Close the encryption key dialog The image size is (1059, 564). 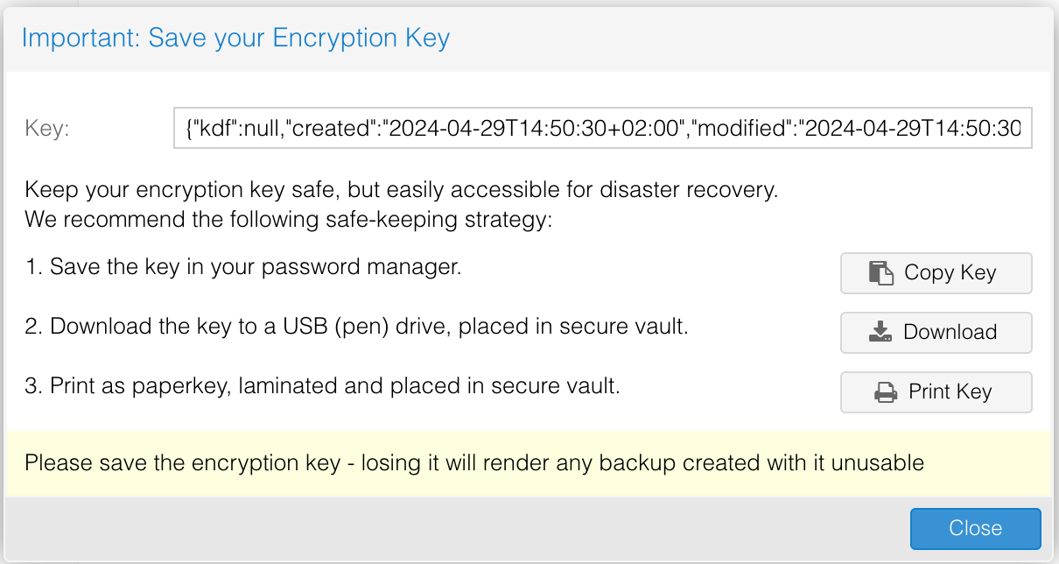coord(975,528)
